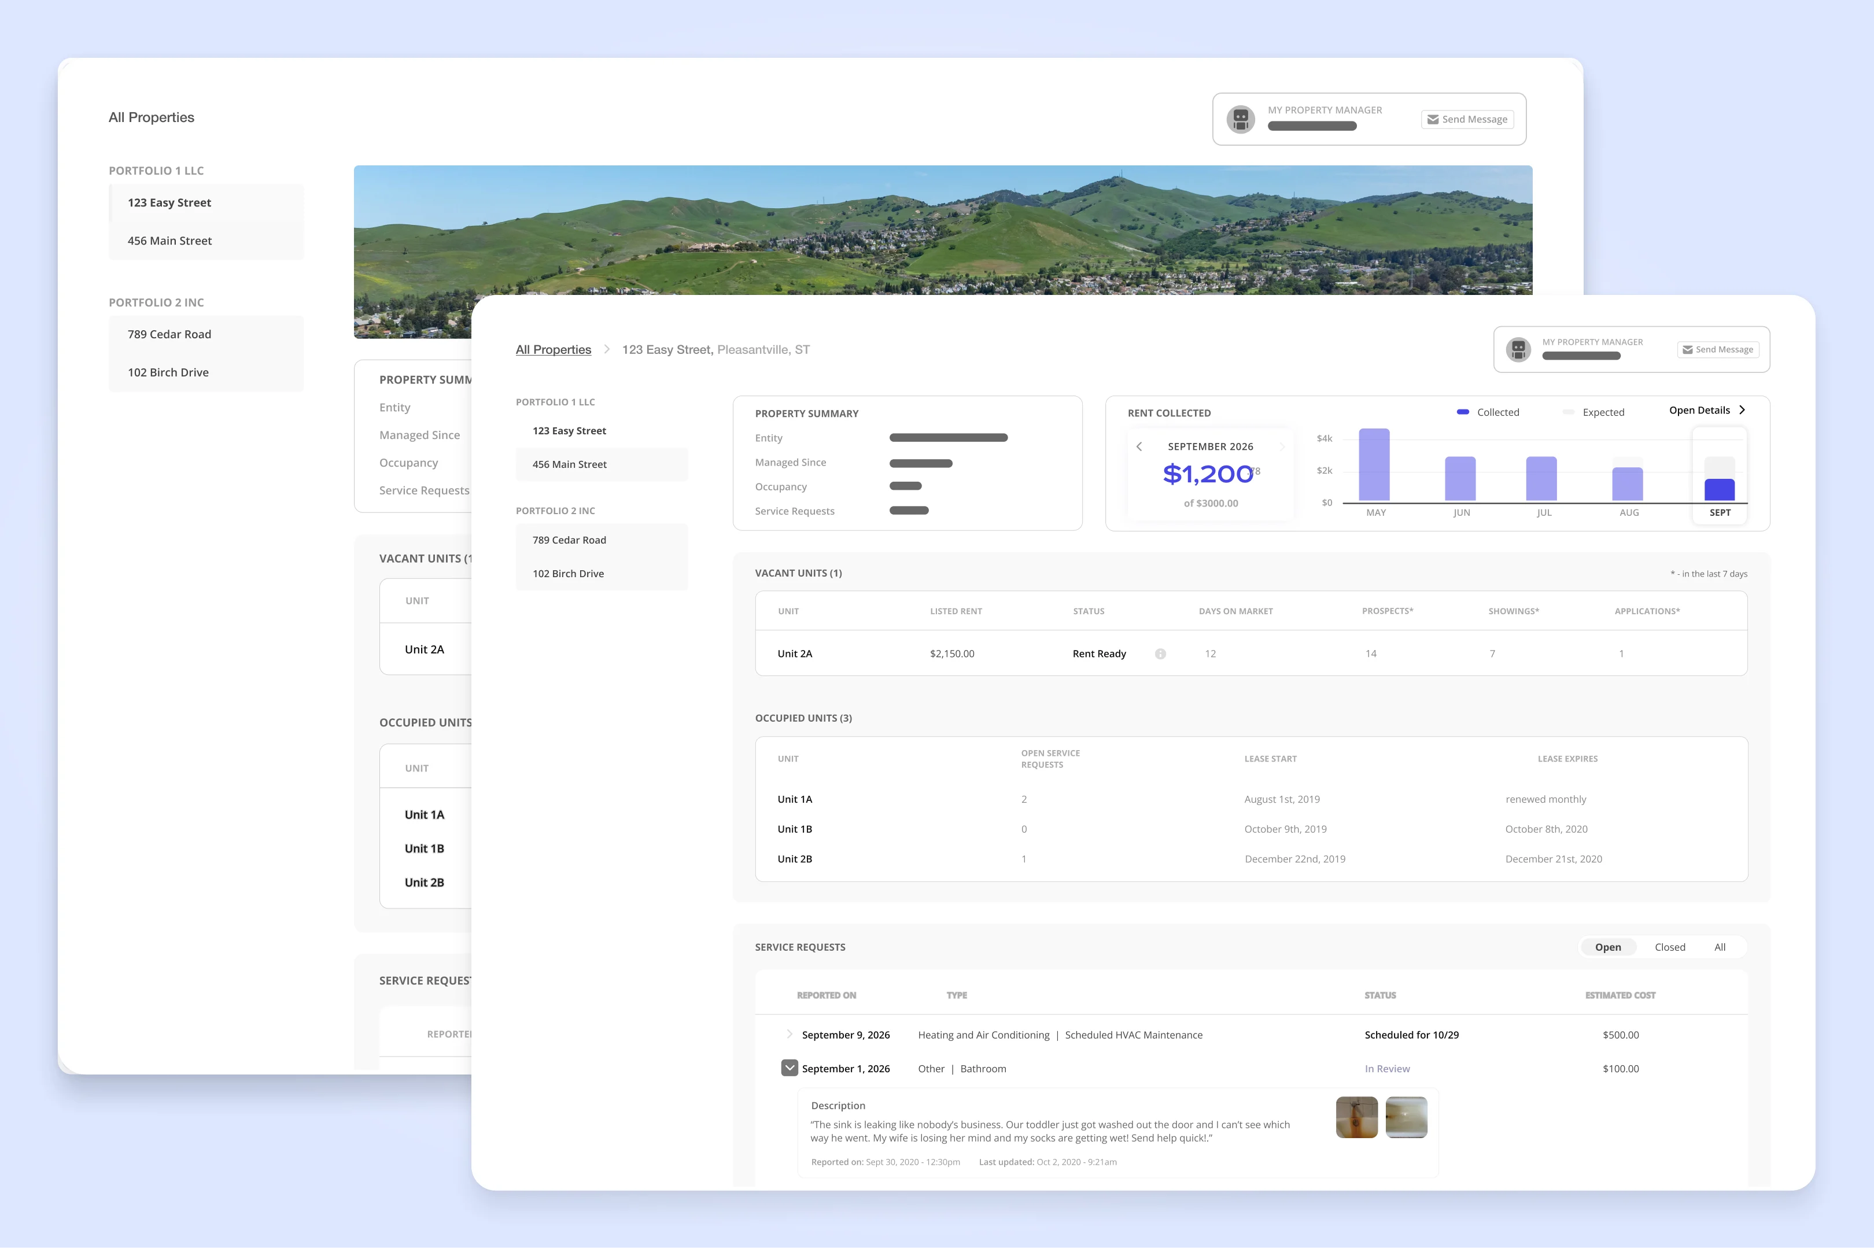The image size is (1874, 1248).
Task: Open first sink photo thumbnail
Action: coord(1356,1117)
